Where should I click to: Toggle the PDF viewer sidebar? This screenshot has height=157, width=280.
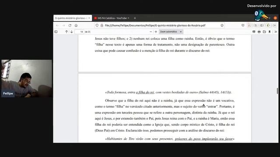pyautogui.click(x=56, y=32)
